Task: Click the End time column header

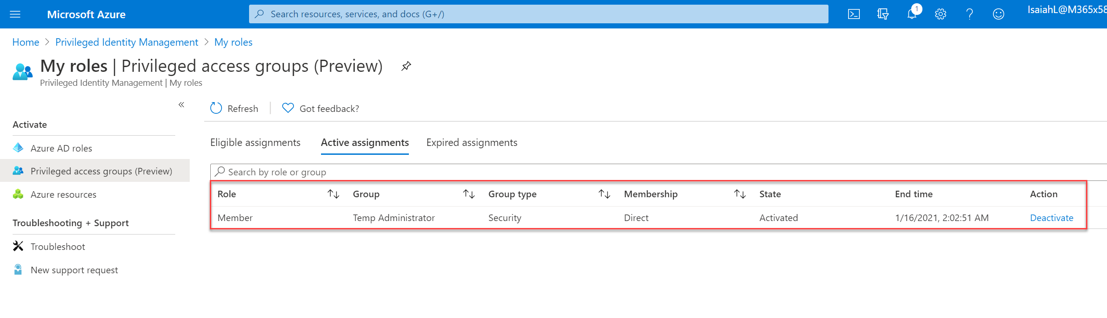Action: coord(914,194)
